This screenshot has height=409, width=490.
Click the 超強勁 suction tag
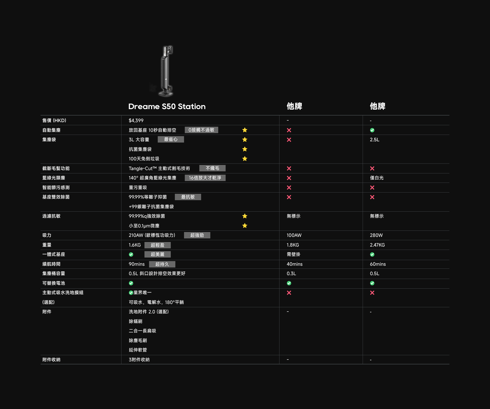(x=197, y=235)
